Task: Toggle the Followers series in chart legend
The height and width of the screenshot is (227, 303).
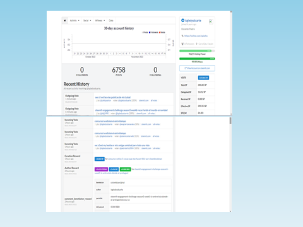Action: click(153, 32)
